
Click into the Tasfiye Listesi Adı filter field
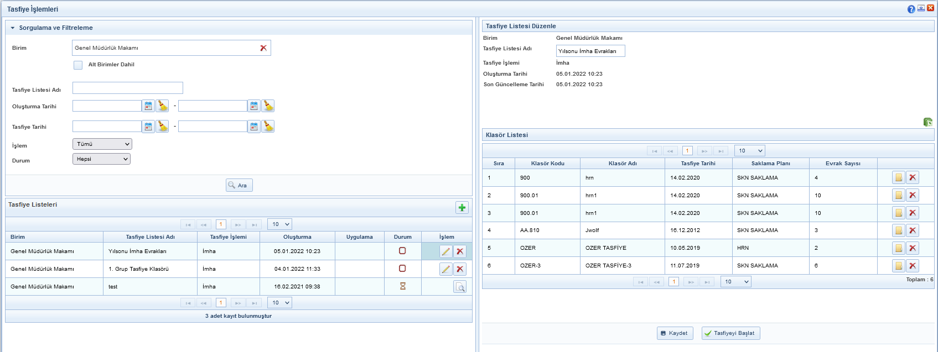coord(127,88)
